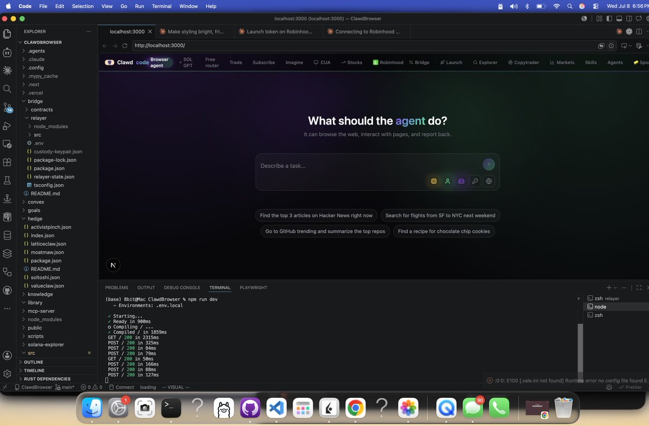Open the Robinhood nav link
Viewport: 649px width, 426px height.
click(388, 62)
